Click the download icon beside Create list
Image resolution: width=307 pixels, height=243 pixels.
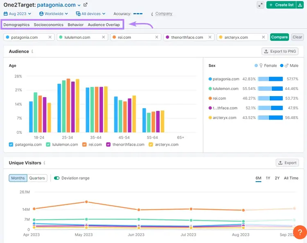[x=300, y=5]
